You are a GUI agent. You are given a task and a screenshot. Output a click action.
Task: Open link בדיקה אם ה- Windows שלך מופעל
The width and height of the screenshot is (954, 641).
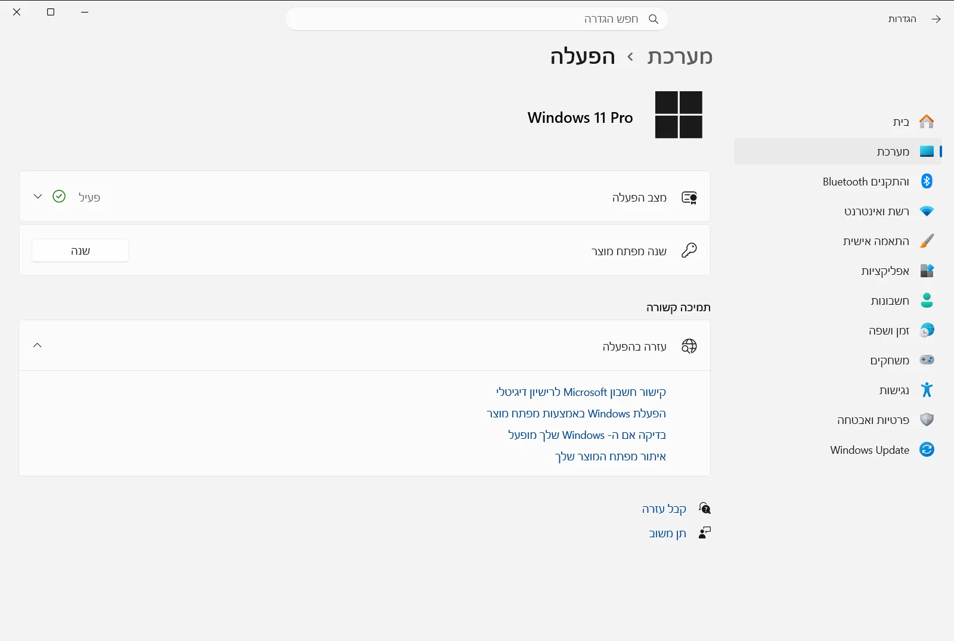point(587,435)
